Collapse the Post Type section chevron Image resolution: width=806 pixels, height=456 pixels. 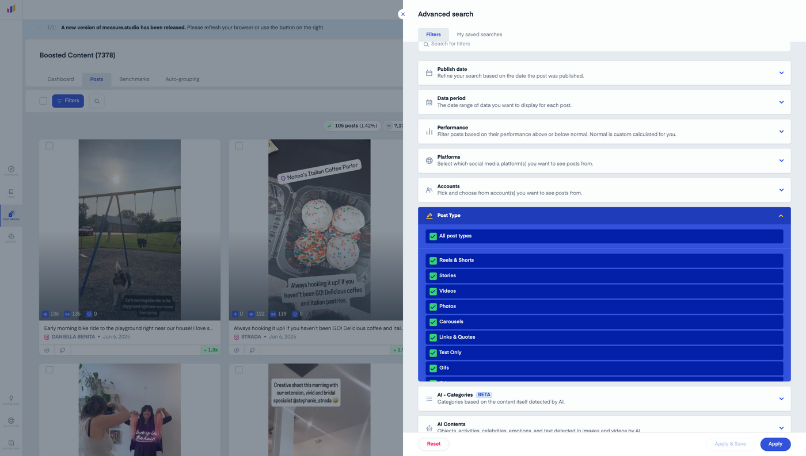point(781,216)
